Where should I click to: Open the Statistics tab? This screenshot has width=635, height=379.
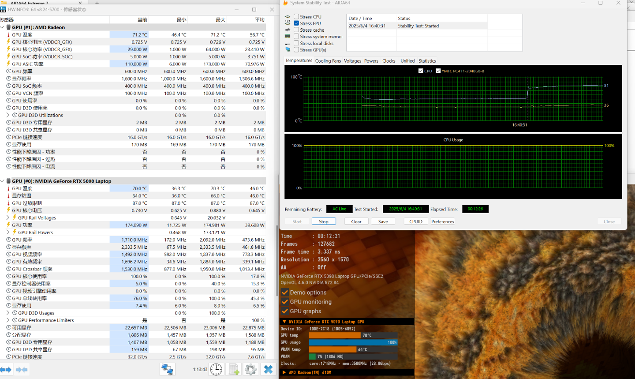point(427,61)
